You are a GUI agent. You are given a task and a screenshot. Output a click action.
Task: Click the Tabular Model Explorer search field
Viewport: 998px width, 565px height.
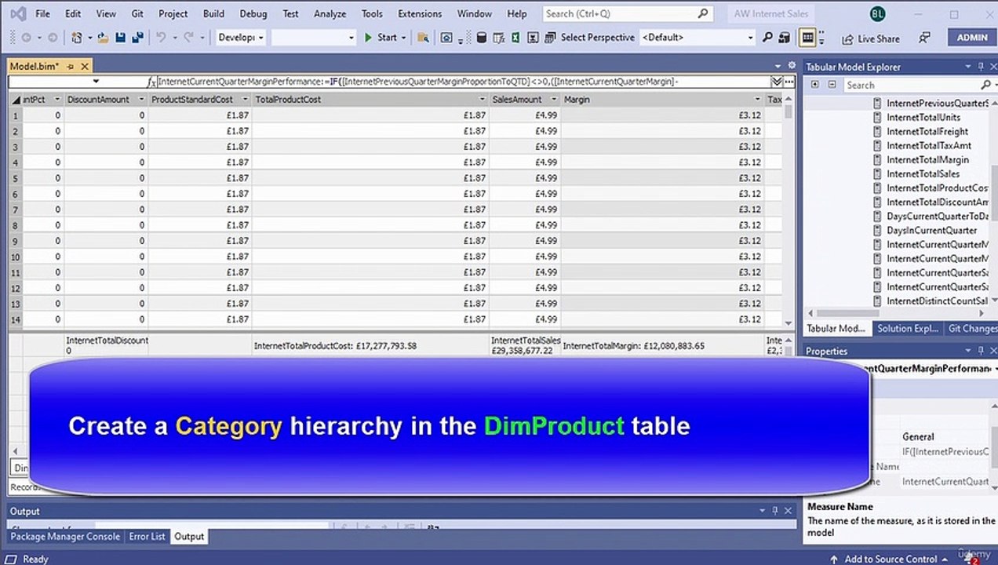pyautogui.click(x=910, y=85)
